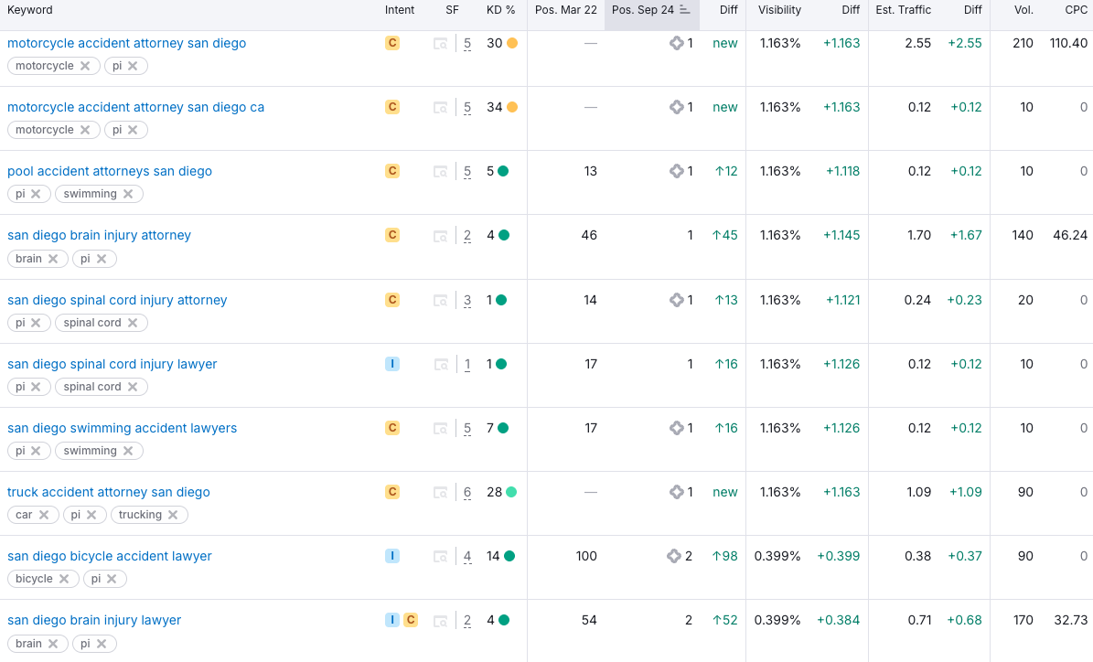Viewport: 1093px width, 662px height.
Task: Click the Commercial intent badge on motorcycle accident attorney
Action: point(392,43)
